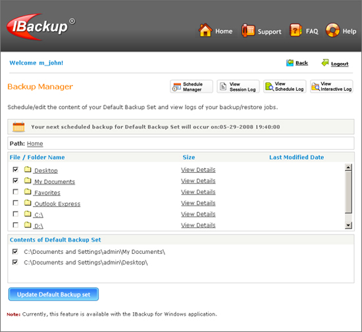The image size is (362, 332).
Task: Click the D:\ drive folder icon
Action: click(x=28, y=225)
